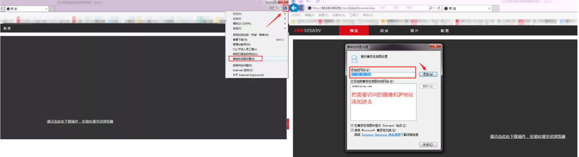Click the 添加(A) button
Viewport: 579px width, 157px height.
(x=428, y=74)
